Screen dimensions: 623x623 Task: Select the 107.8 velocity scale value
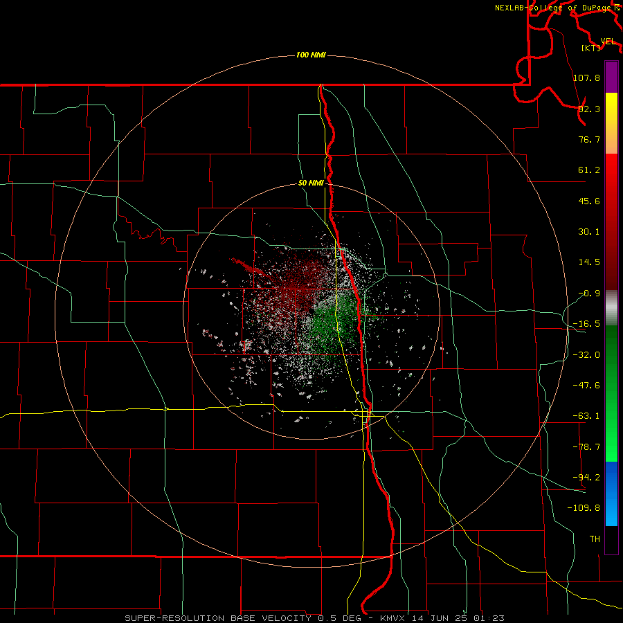(x=586, y=78)
